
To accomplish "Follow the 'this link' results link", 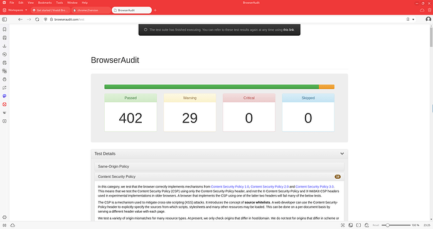I will (289, 30).
